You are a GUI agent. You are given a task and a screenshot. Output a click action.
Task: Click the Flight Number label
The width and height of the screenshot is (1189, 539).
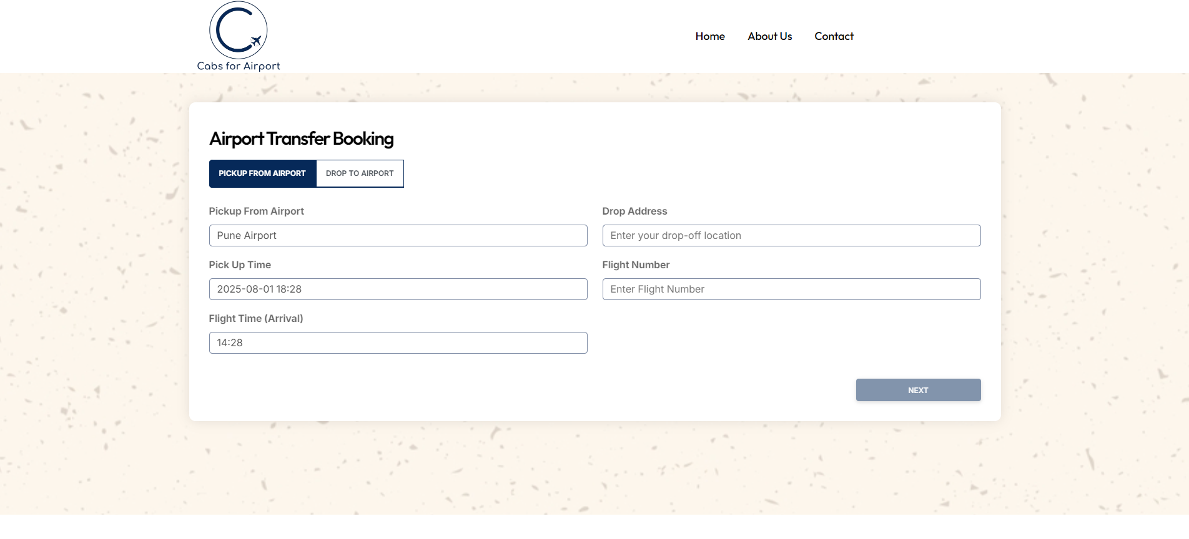(636, 265)
